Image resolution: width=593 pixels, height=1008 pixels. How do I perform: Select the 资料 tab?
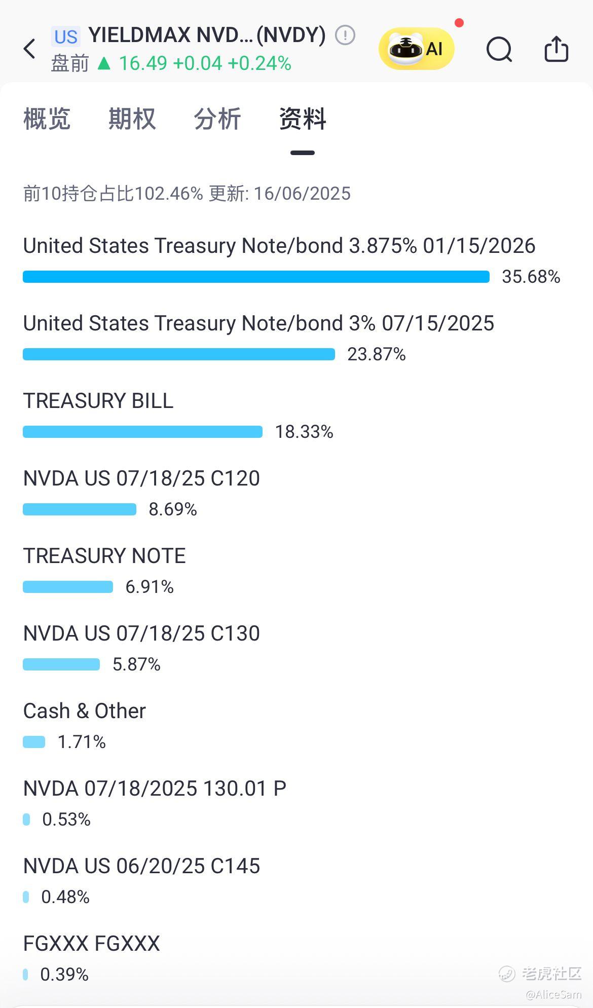(x=303, y=119)
